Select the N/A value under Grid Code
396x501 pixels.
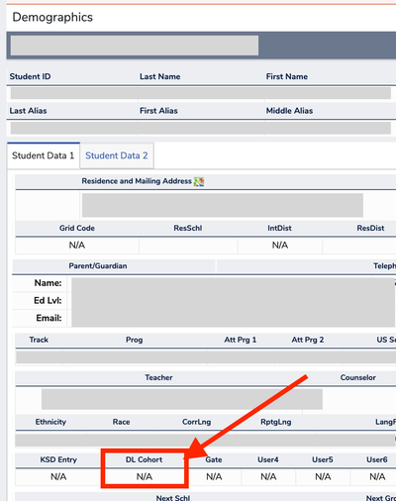(77, 246)
